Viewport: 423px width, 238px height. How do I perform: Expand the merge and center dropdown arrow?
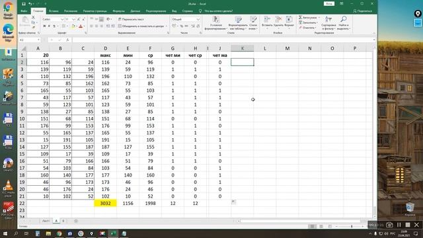coord(166,26)
